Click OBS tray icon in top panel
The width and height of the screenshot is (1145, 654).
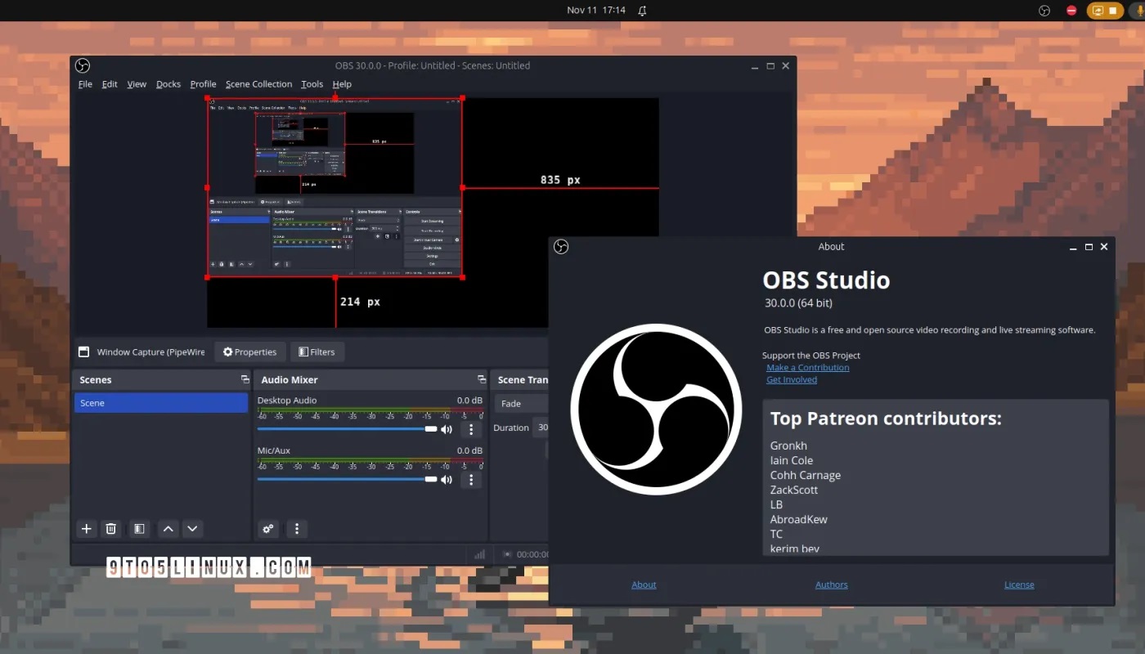1044,11
